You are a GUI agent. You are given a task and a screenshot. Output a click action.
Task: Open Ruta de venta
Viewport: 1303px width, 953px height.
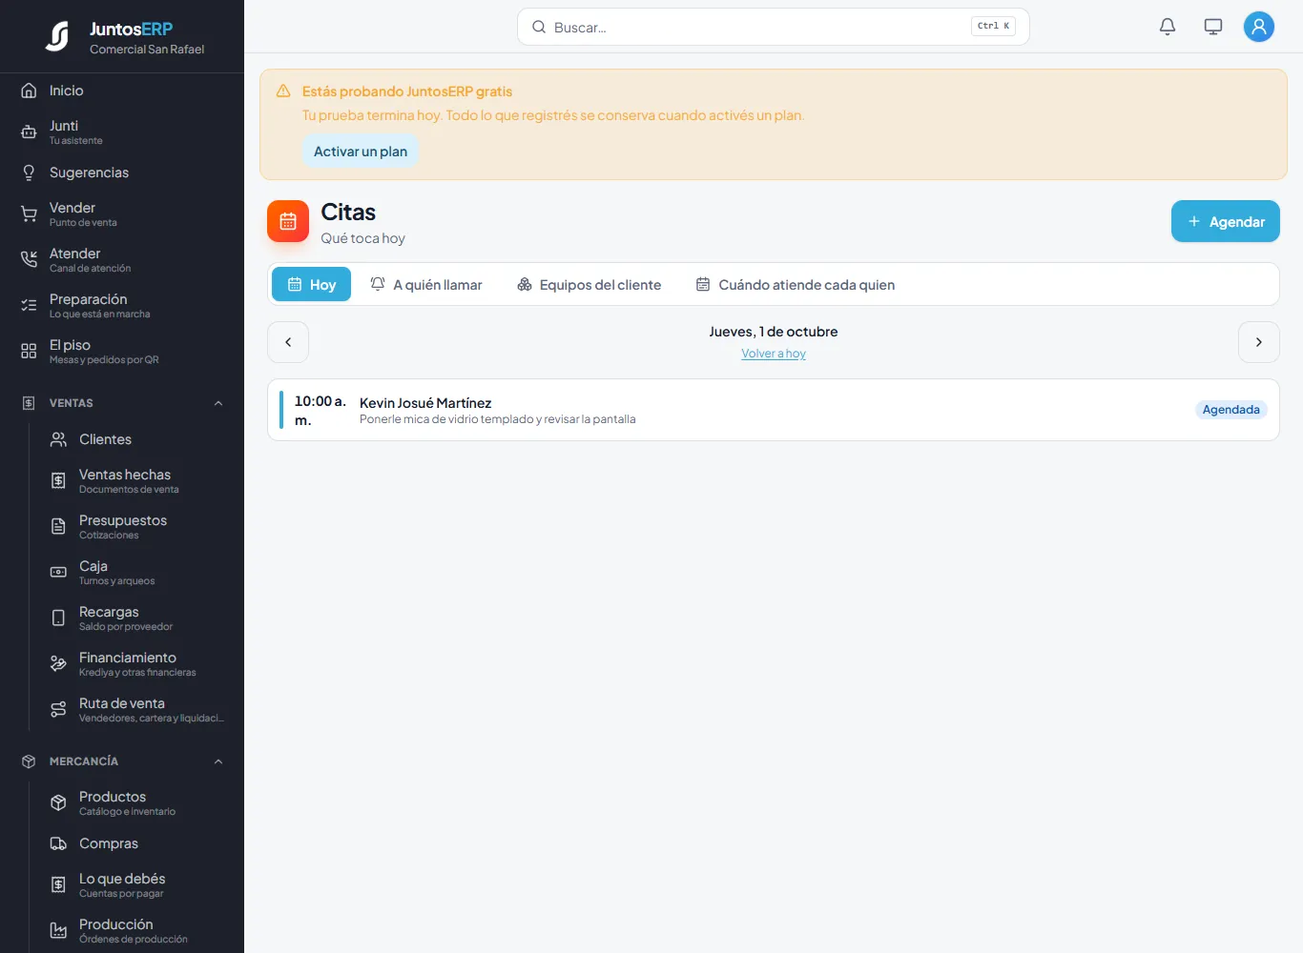pos(136,709)
